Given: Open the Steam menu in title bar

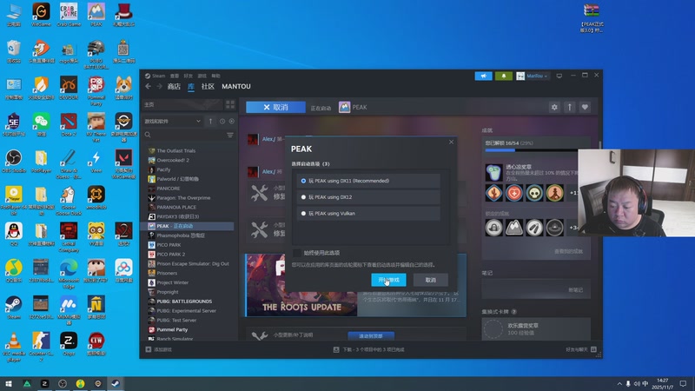Looking at the screenshot, I should [x=159, y=76].
